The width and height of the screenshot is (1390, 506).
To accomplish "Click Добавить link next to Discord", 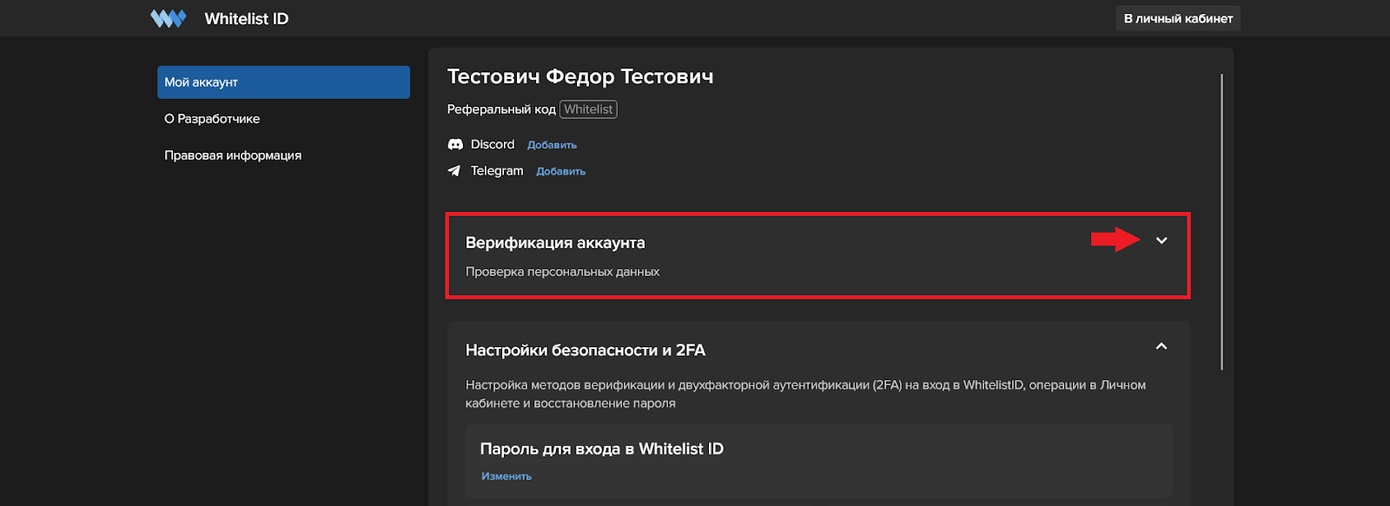I will tap(552, 145).
